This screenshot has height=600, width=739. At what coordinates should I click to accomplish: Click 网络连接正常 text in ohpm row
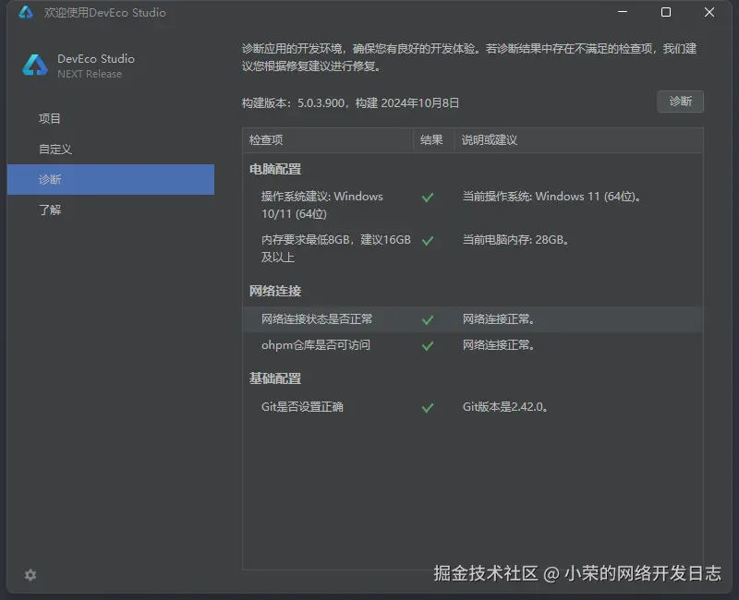click(x=498, y=345)
